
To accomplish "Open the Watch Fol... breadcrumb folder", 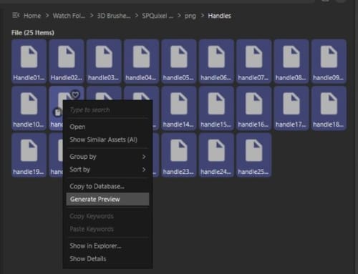I will (x=69, y=16).
